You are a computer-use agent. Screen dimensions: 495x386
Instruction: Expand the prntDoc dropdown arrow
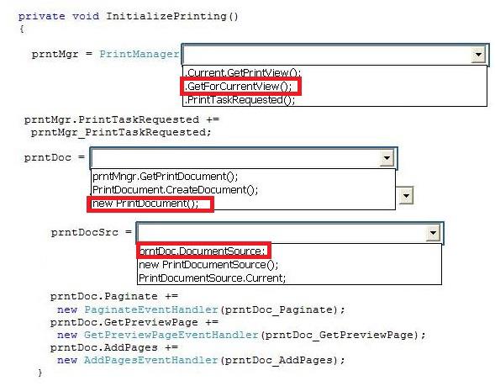(387, 157)
